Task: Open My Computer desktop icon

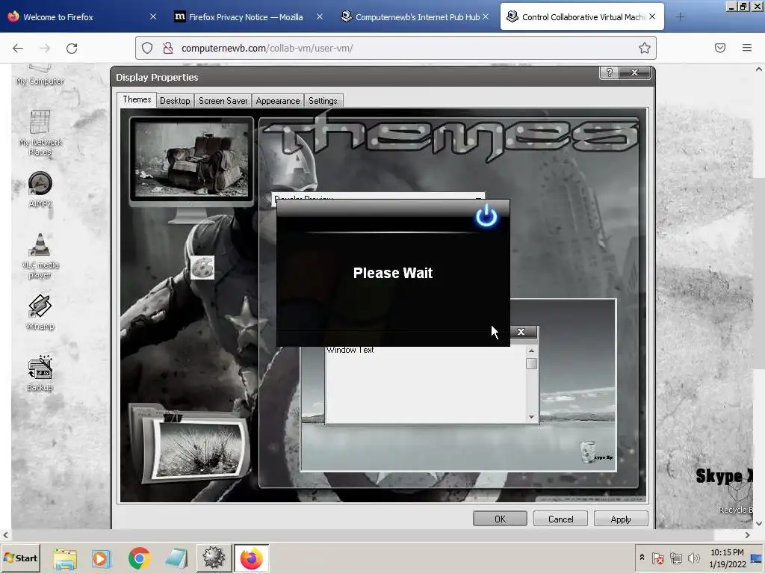Action: (40, 75)
